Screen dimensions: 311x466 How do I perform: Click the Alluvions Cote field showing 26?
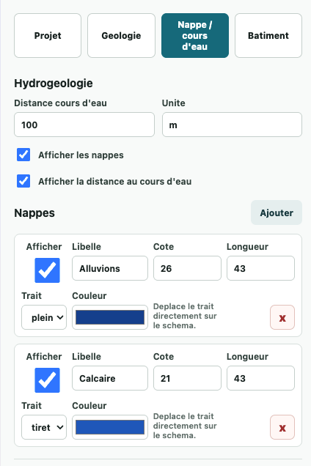coord(187,268)
